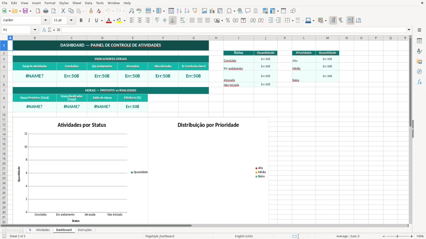This screenshot has width=426, height=239.
Task: Open the font color dropdown arrow
Action: 114,21
